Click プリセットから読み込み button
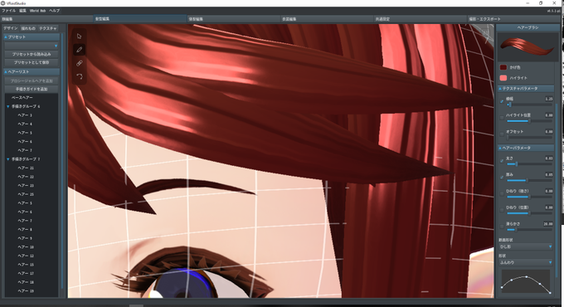The width and height of the screenshot is (564, 307). [x=32, y=54]
